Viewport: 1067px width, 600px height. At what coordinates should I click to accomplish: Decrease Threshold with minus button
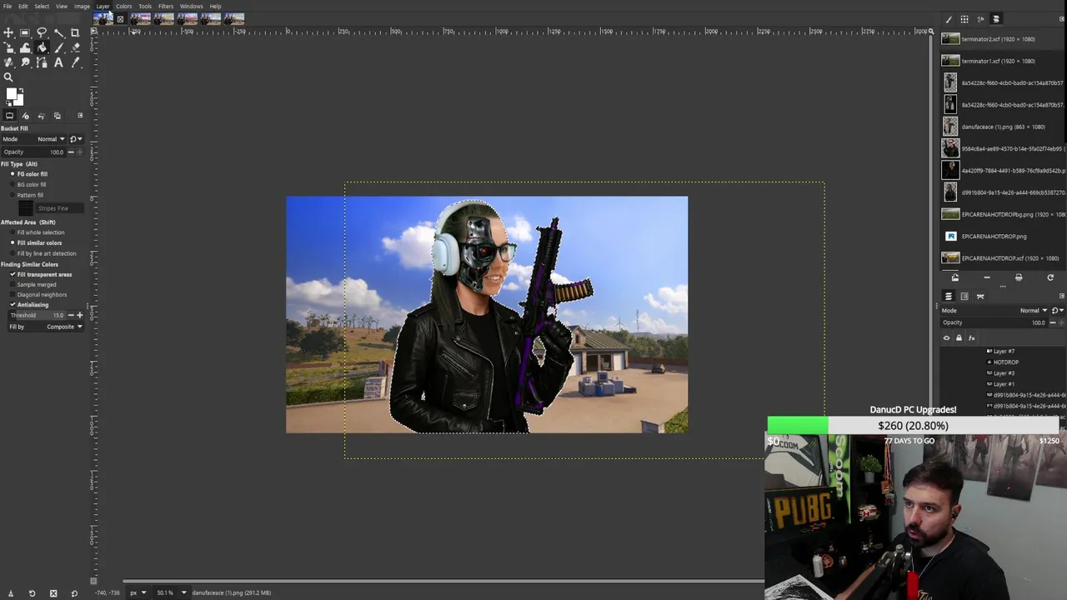(71, 315)
